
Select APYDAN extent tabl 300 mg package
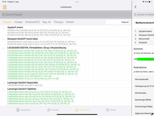click(x=39, y=35)
